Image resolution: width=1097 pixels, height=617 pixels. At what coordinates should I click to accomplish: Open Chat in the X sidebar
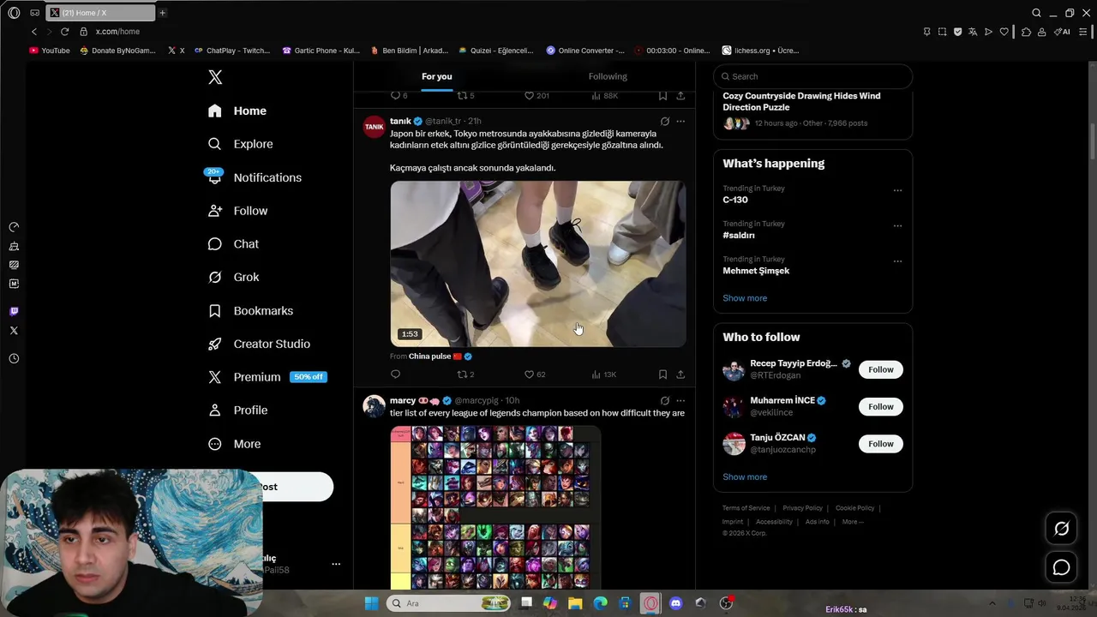233,244
